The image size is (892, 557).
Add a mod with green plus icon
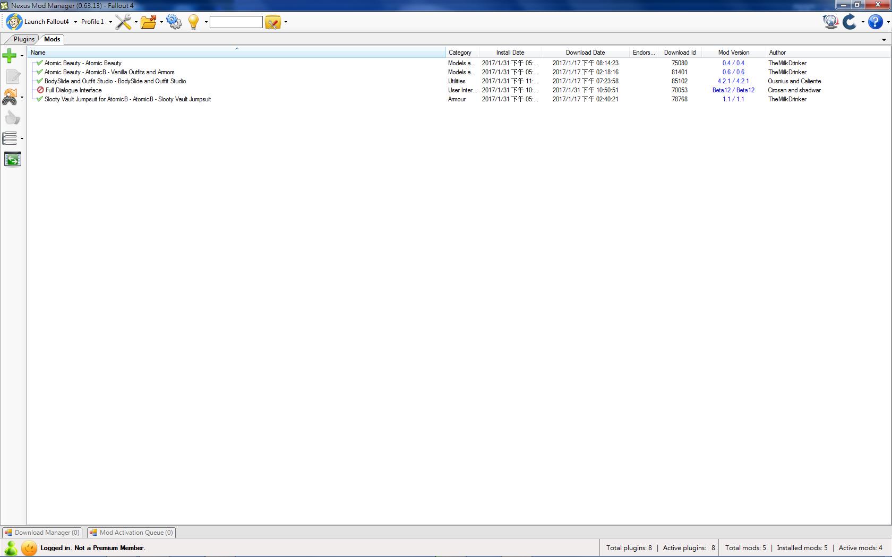click(10, 55)
